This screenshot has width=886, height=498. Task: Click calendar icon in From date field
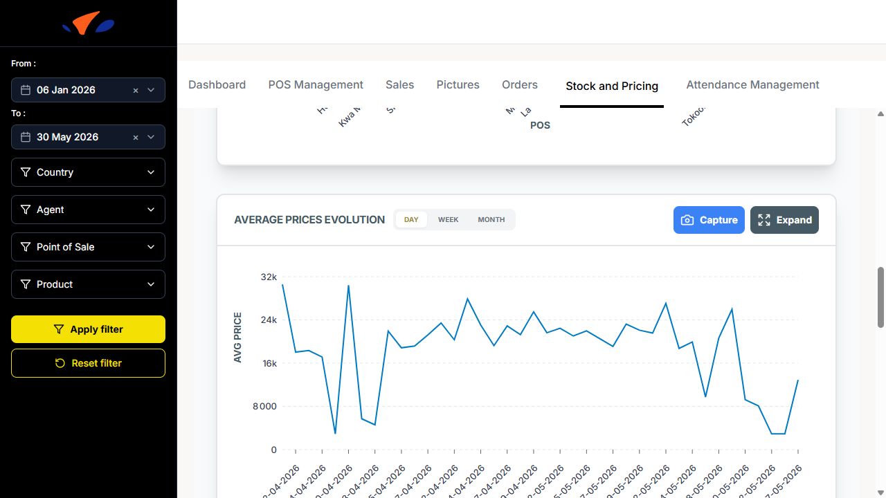26,90
